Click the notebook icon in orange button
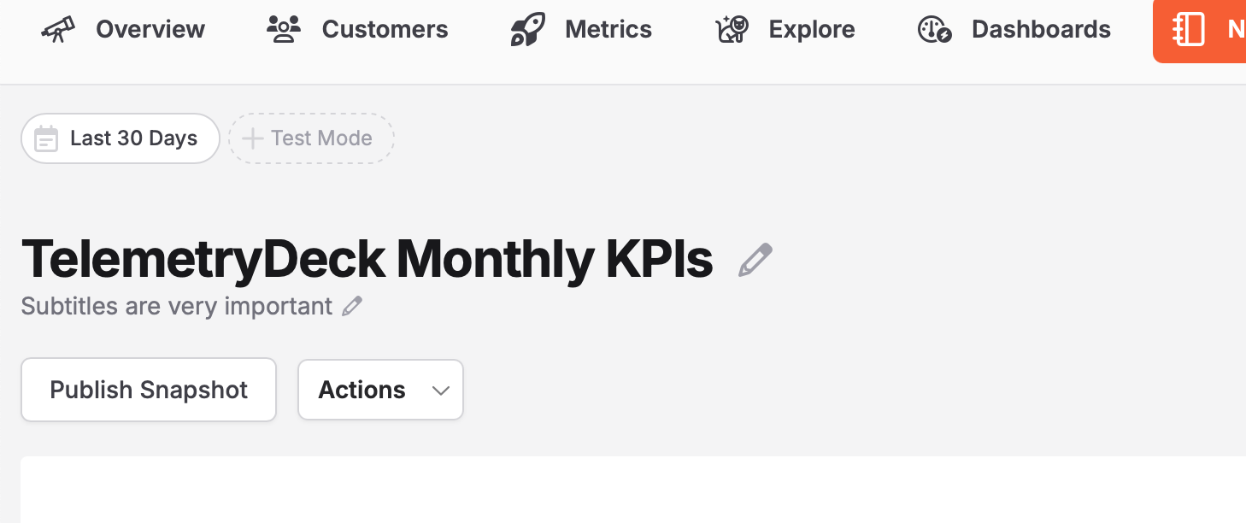 coord(1189,30)
